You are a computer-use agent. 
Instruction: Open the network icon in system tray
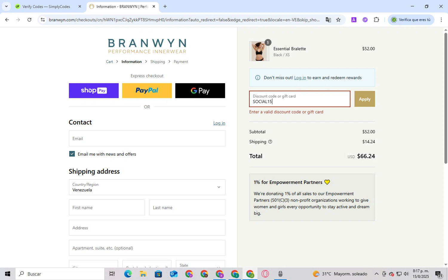pos(399,274)
